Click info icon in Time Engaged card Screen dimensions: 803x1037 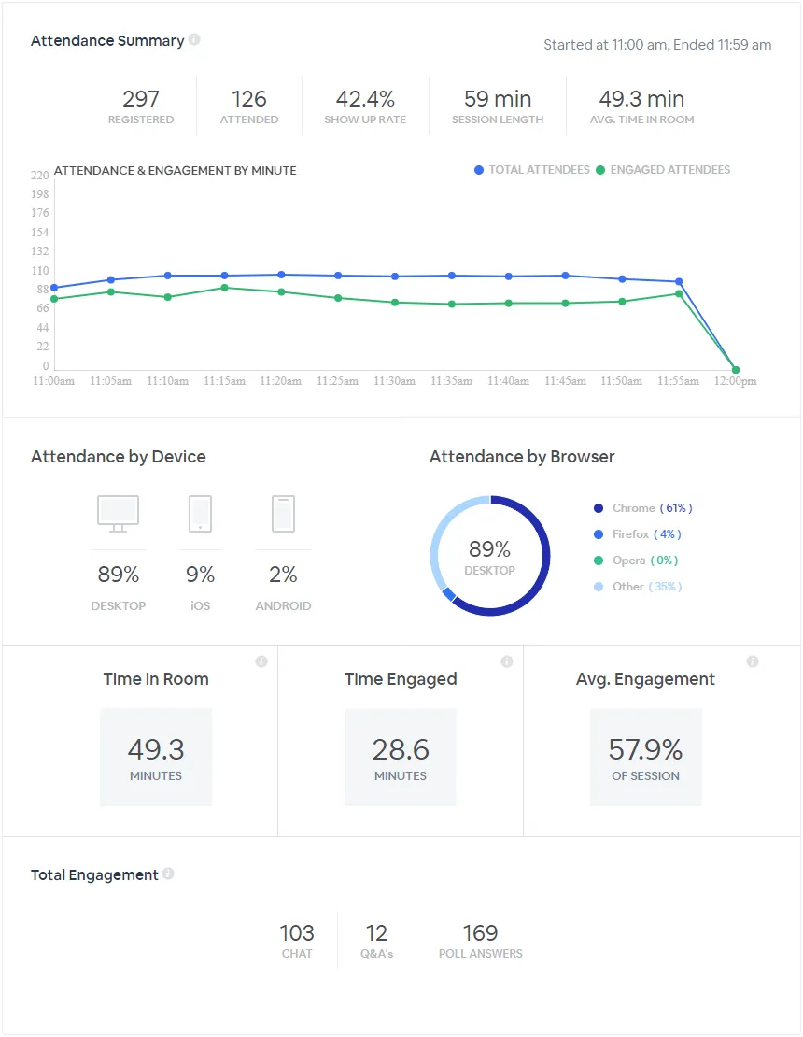[507, 661]
